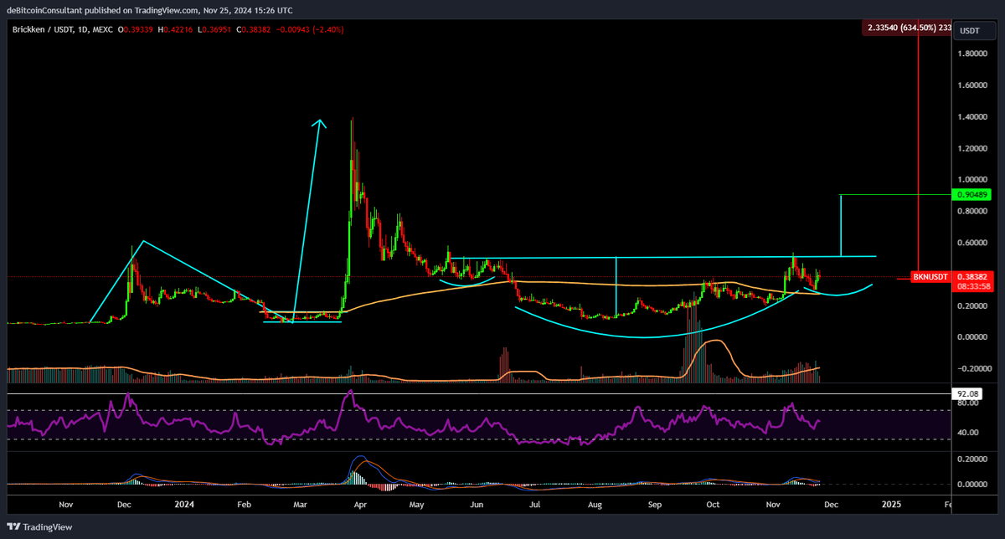Click the 92.08 value on the RSI pane
Screen dimensions: 1005x539
click(969, 393)
